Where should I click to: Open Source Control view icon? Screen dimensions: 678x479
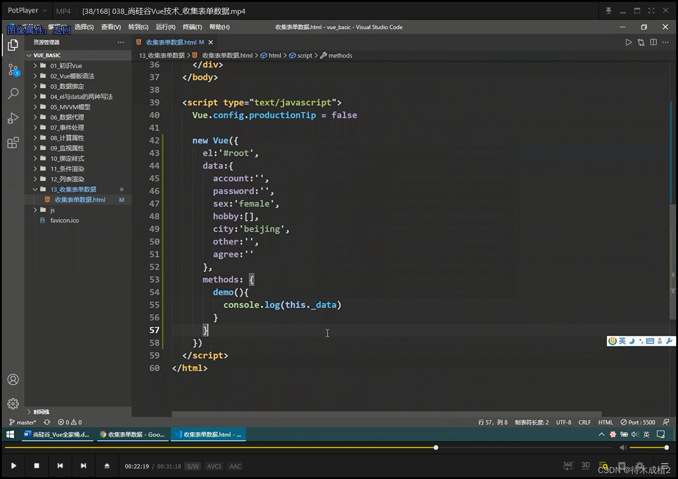[x=13, y=70]
